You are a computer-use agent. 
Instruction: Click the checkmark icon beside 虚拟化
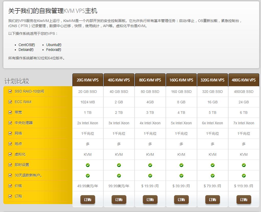[10, 154]
